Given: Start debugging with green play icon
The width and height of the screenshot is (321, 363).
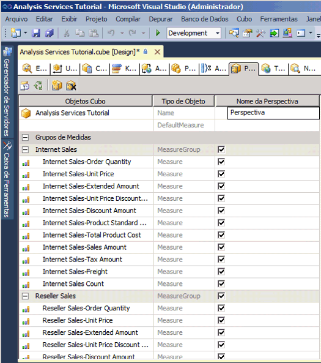Looking at the screenshot, I should [158, 33].
